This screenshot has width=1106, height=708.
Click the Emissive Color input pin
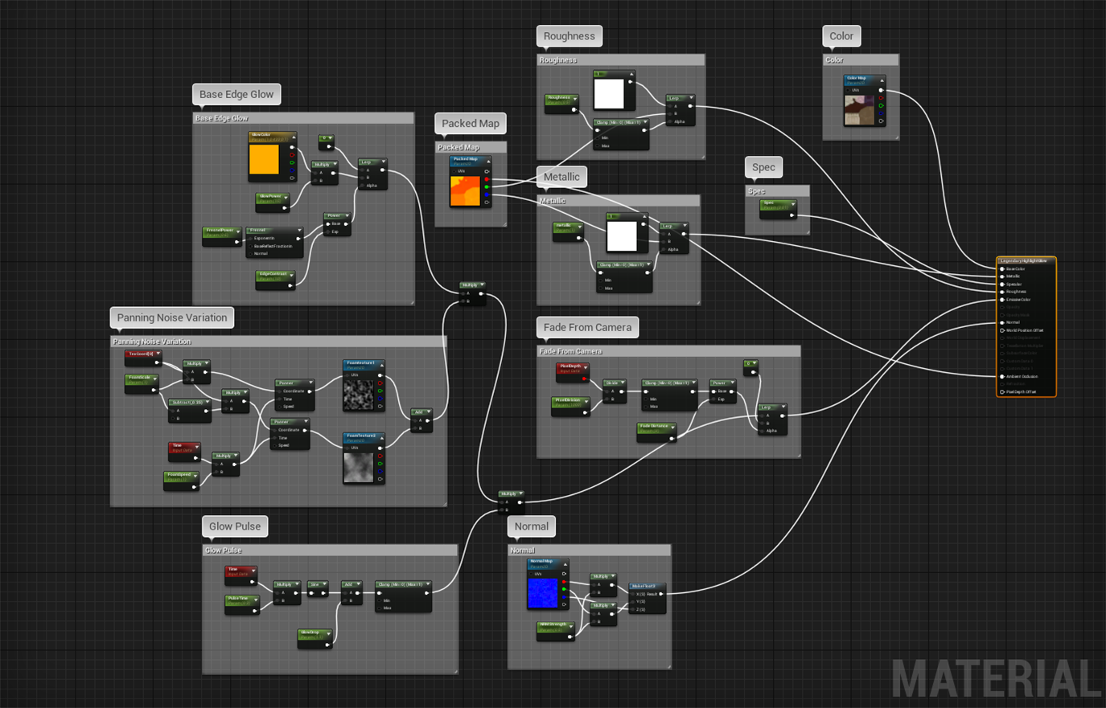[1002, 300]
